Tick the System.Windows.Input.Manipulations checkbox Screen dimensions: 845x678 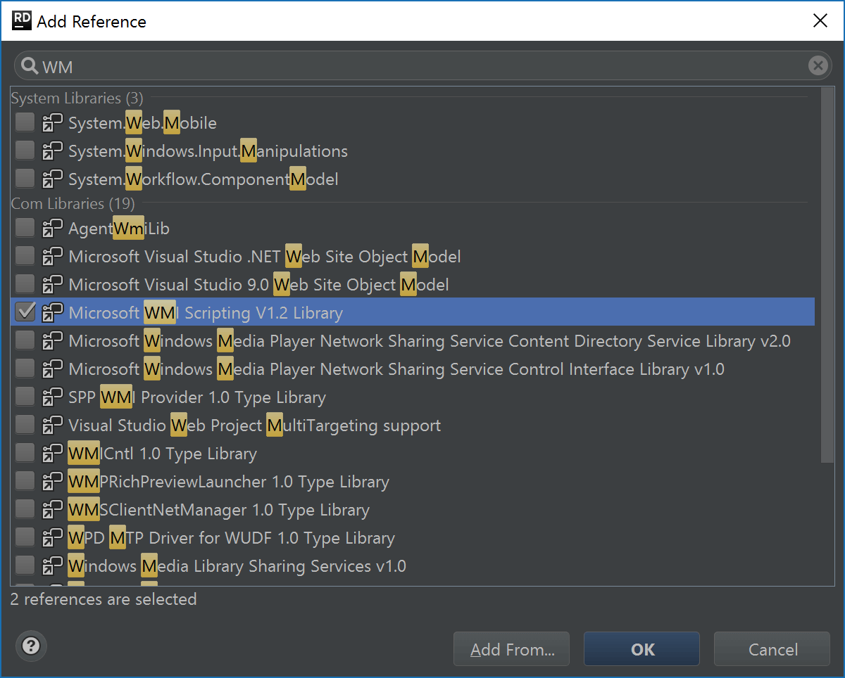click(25, 151)
